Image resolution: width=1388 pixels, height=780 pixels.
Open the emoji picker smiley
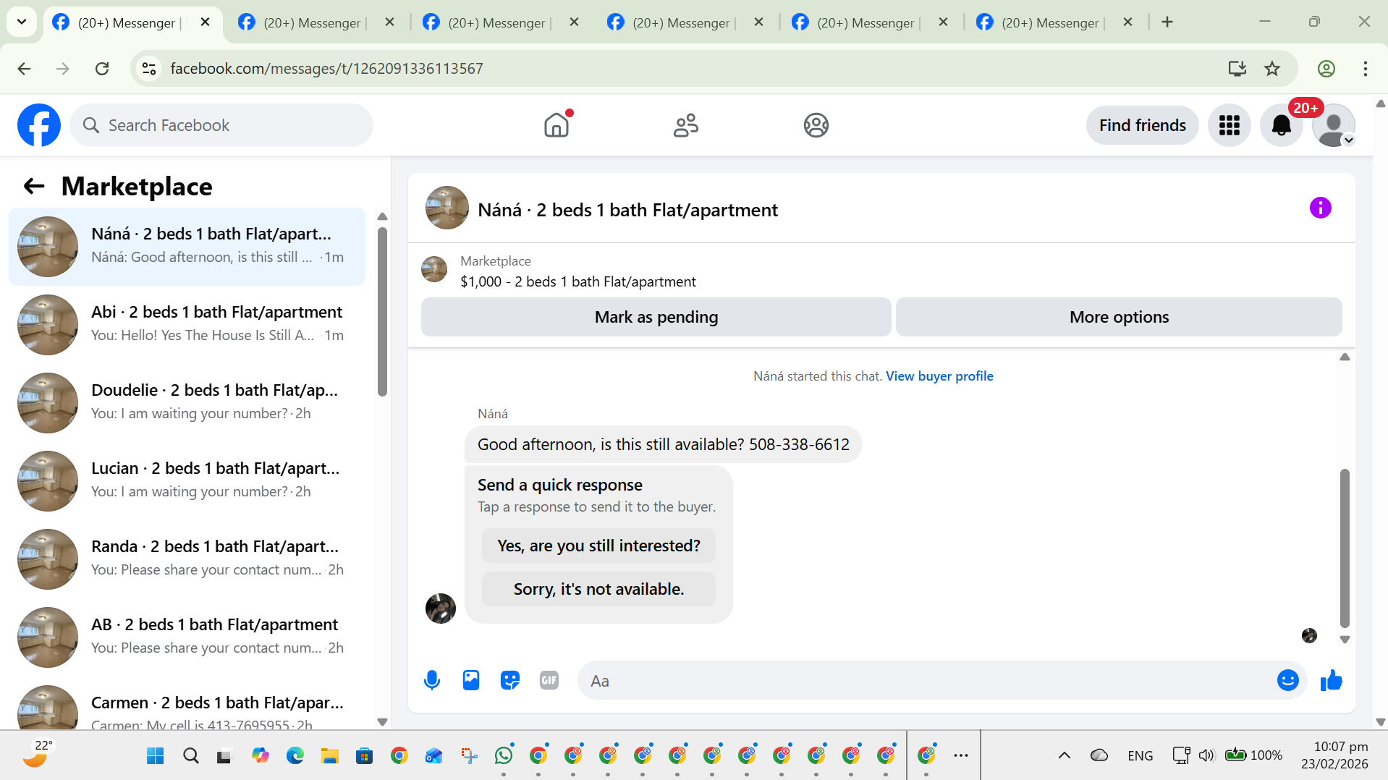tap(1287, 680)
